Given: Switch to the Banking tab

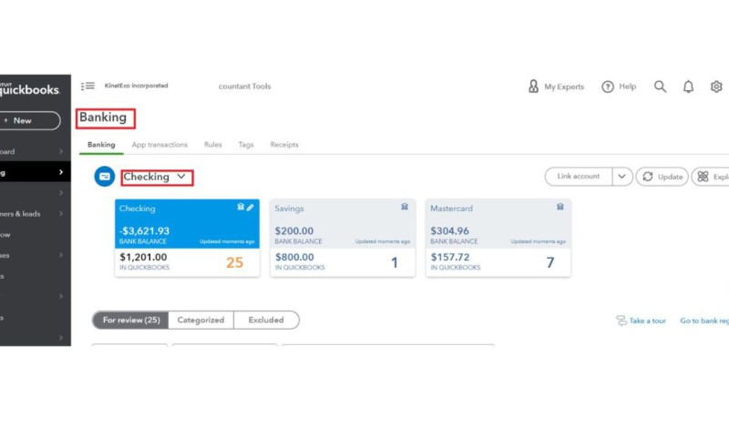Looking at the screenshot, I should (x=101, y=145).
